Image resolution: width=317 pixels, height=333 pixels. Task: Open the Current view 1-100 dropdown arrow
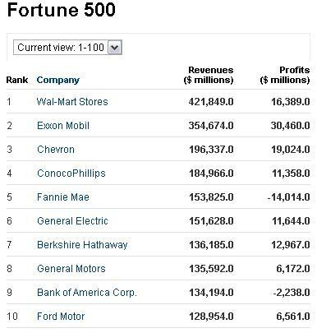114,48
